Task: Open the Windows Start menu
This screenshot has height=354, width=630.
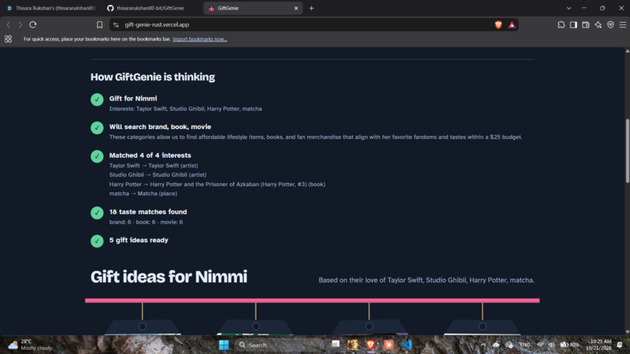Action: (224, 345)
